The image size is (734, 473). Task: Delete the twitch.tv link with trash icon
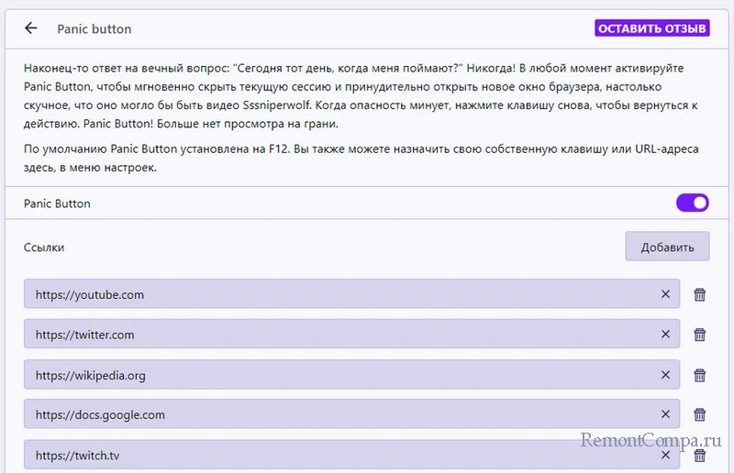(699, 455)
